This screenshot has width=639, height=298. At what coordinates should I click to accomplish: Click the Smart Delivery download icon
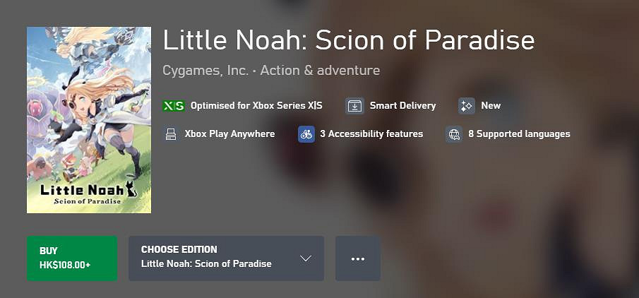click(x=354, y=106)
